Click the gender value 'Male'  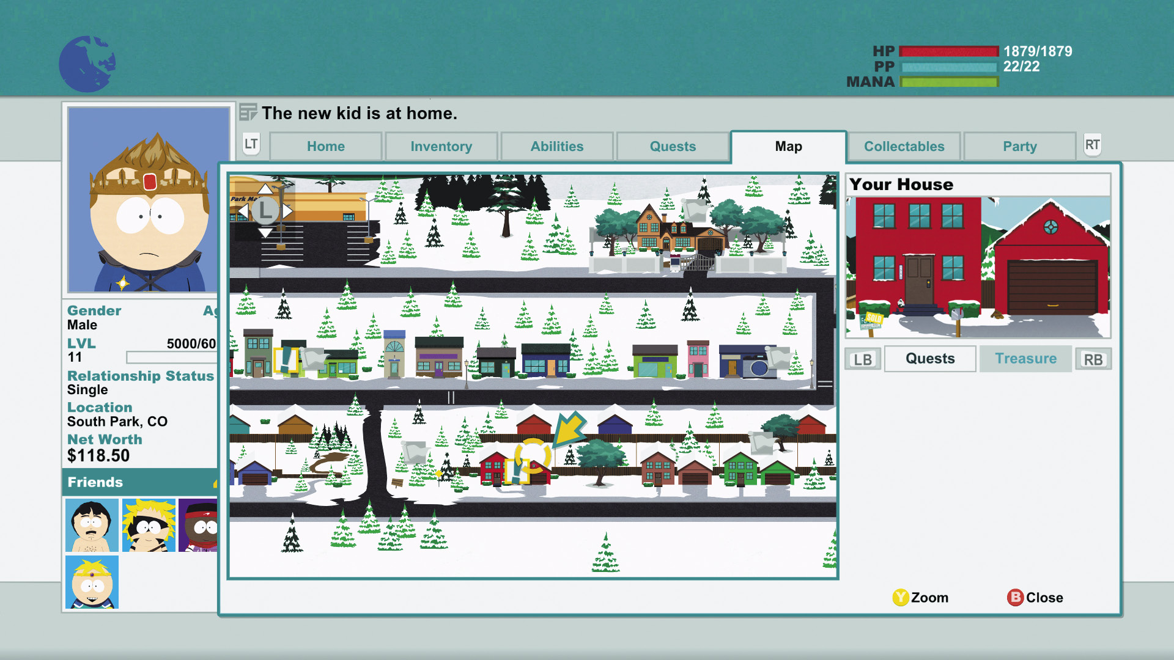82,325
